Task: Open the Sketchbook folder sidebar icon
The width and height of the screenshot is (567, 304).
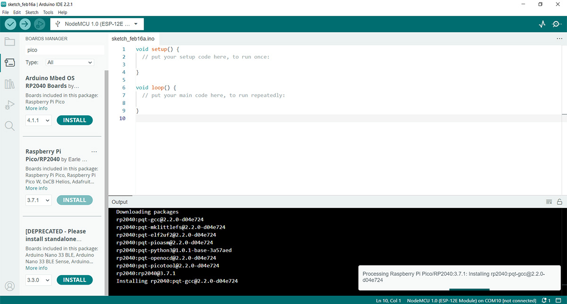Action: click(x=9, y=41)
